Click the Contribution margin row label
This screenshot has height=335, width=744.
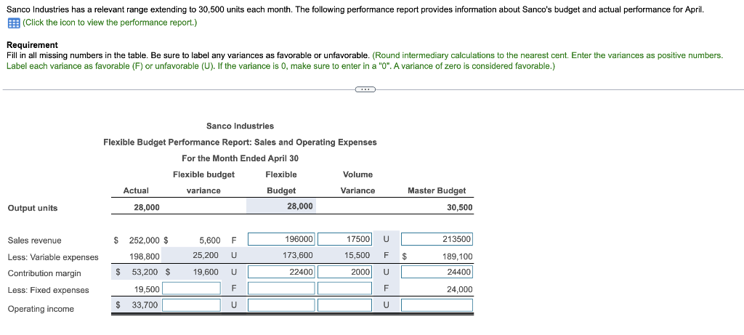point(44,273)
